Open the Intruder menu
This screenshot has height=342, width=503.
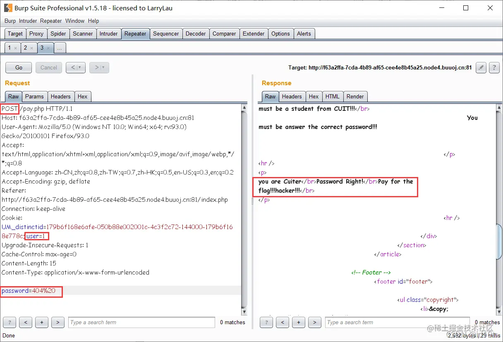(x=28, y=21)
